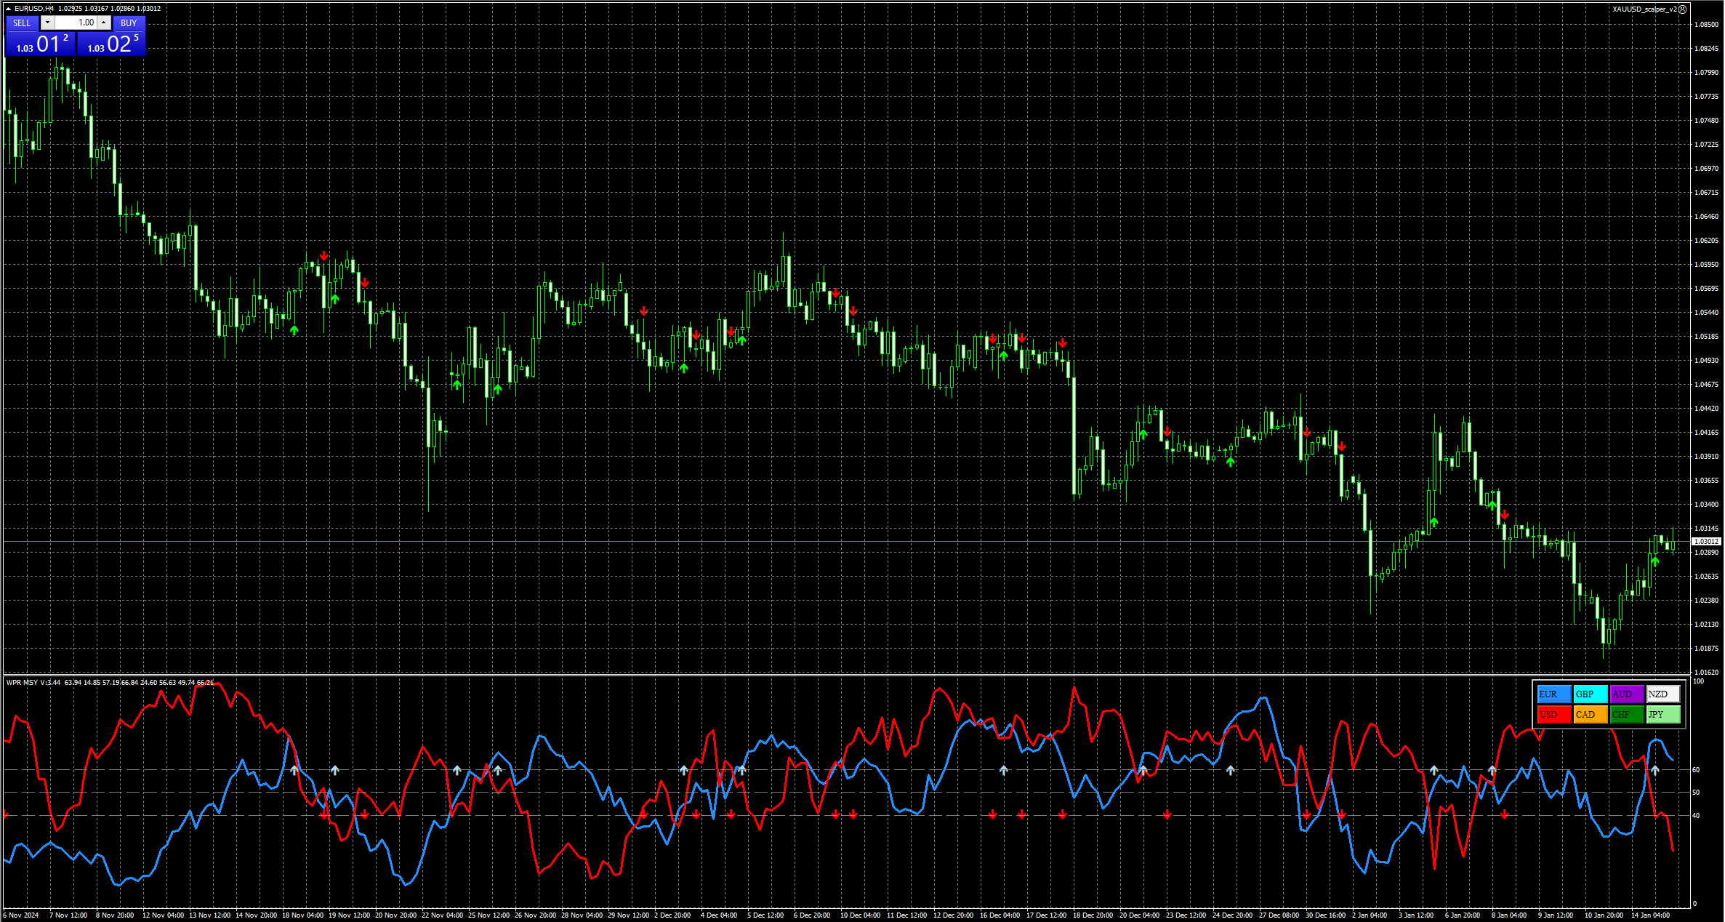Viewport: 1725px width, 922px height.
Task: Click the current price label 1.03012 on axis
Action: coord(1706,541)
